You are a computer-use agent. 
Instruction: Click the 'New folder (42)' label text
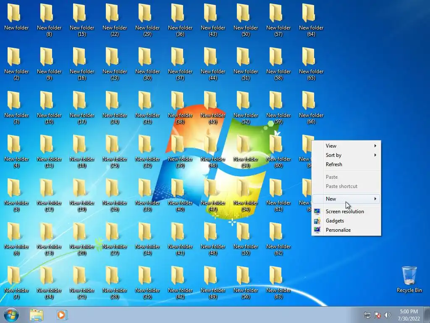pos(180,293)
